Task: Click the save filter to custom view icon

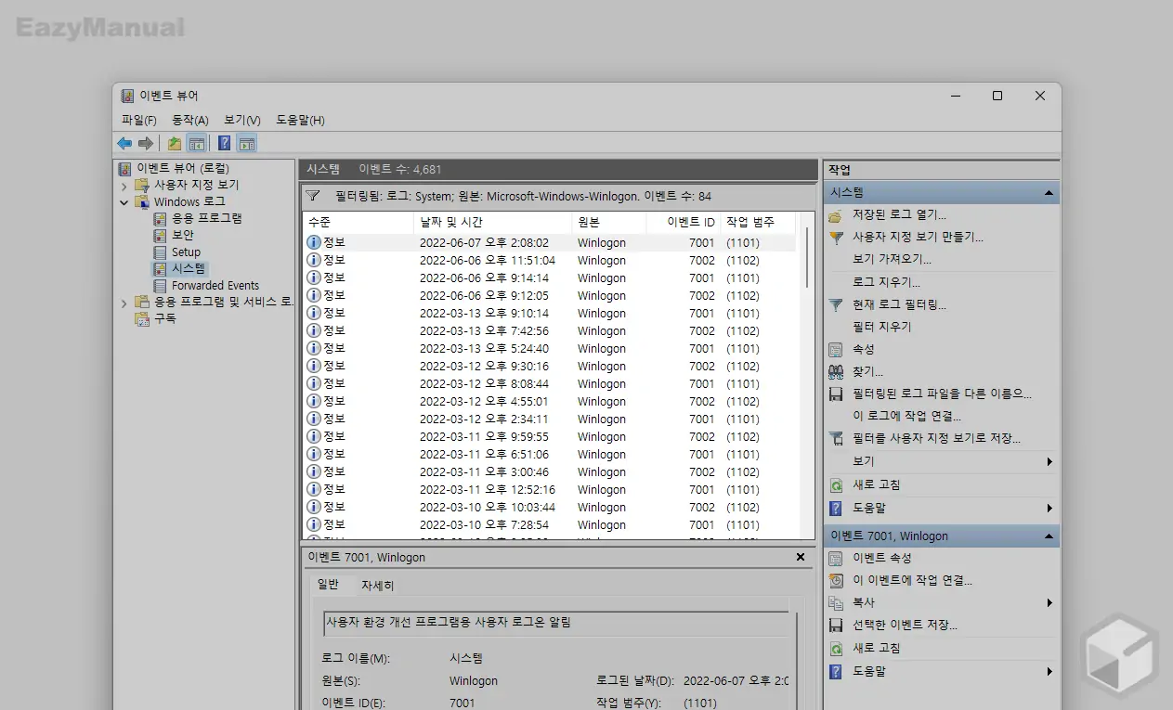Action: (x=836, y=438)
